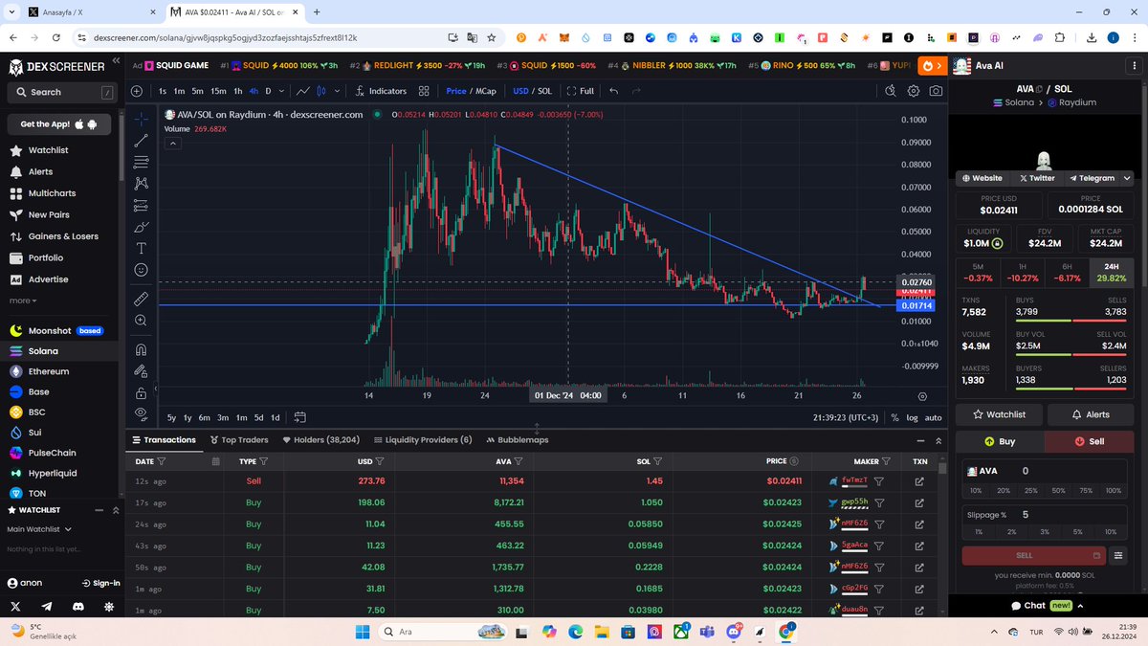Open the Fibonacci retracement tool
This screenshot has width=1148, height=646.
coord(141,161)
